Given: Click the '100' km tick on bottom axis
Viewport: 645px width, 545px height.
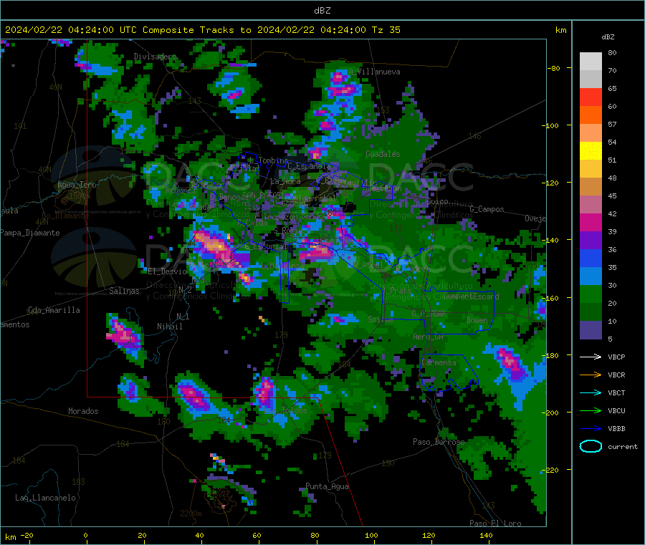Looking at the screenshot, I should 371,535.
